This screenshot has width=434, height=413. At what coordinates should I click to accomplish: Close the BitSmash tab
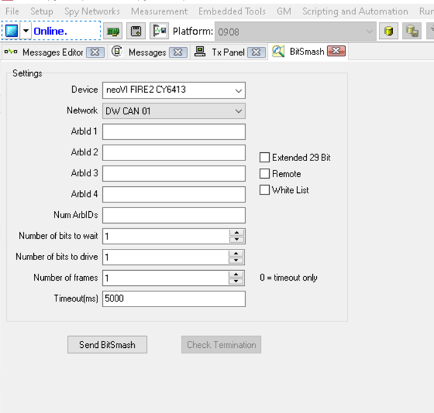point(336,51)
